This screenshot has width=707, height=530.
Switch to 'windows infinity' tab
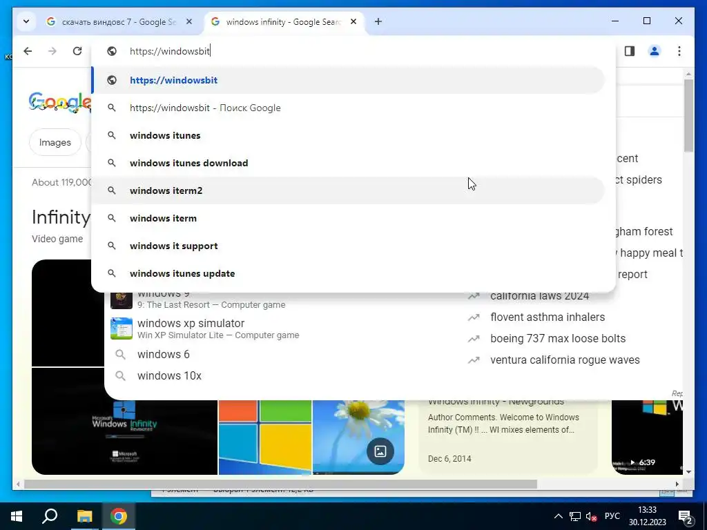point(285,21)
